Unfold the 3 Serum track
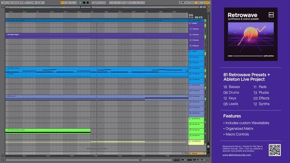 [191, 29]
